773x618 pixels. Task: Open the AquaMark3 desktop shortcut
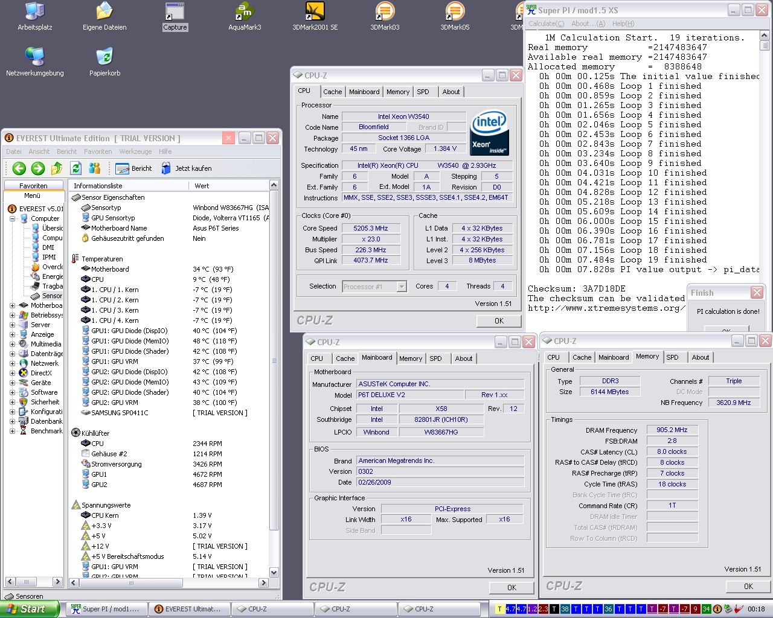[245, 17]
